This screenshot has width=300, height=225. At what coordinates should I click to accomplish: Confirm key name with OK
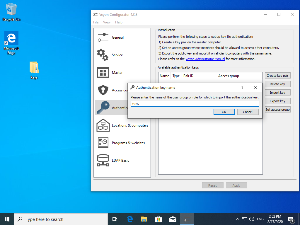[x=224, y=112]
